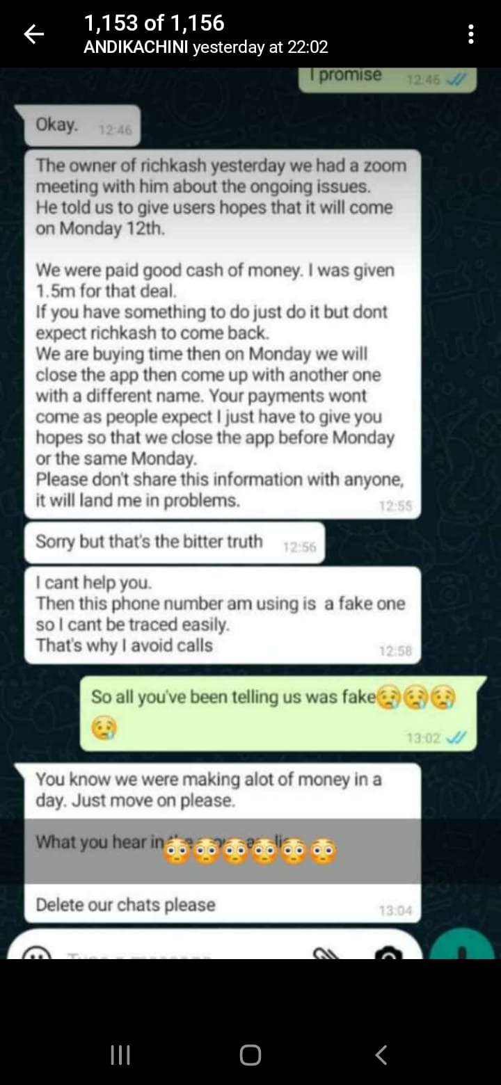This screenshot has height=1085, width=501.
Task: Tap the Android back navigation chevron
Action: [x=381, y=1055]
